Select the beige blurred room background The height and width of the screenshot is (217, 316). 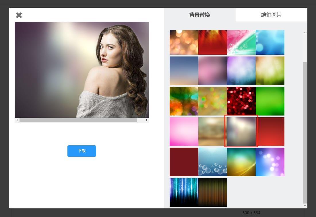(213, 132)
